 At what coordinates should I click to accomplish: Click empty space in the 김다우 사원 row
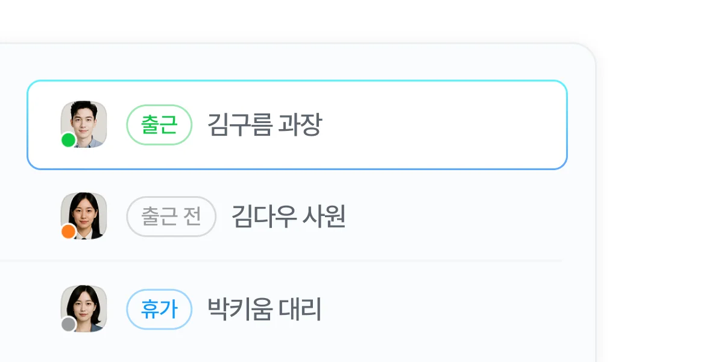coord(458,217)
